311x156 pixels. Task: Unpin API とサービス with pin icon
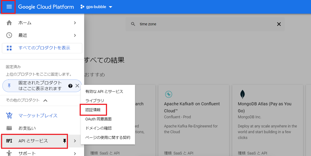[65, 141]
